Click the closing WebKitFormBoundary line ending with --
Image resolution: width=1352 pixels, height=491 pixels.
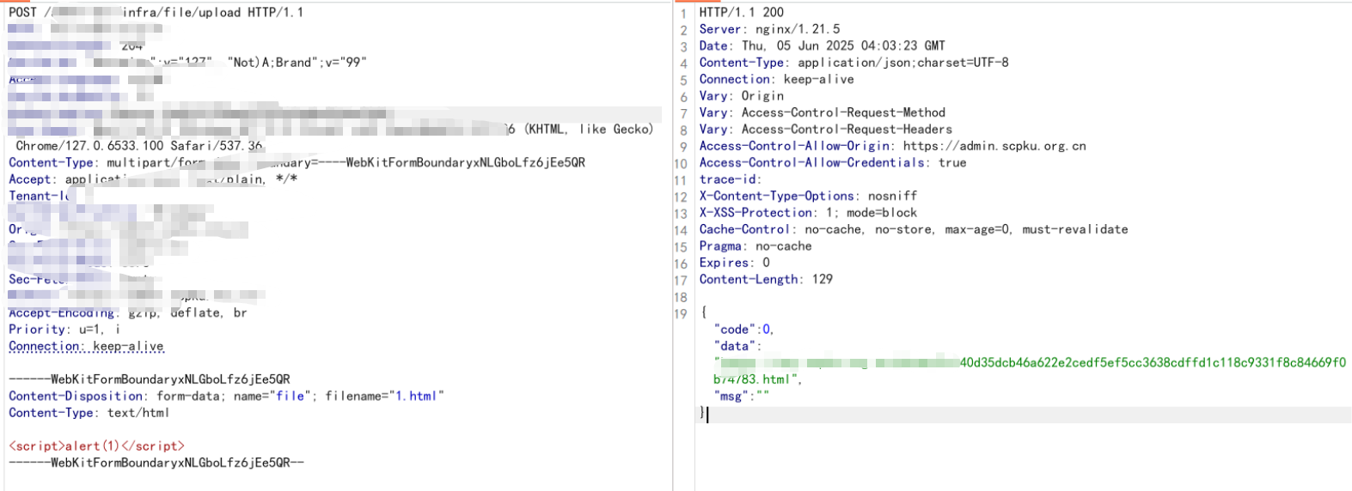coord(156,463)
